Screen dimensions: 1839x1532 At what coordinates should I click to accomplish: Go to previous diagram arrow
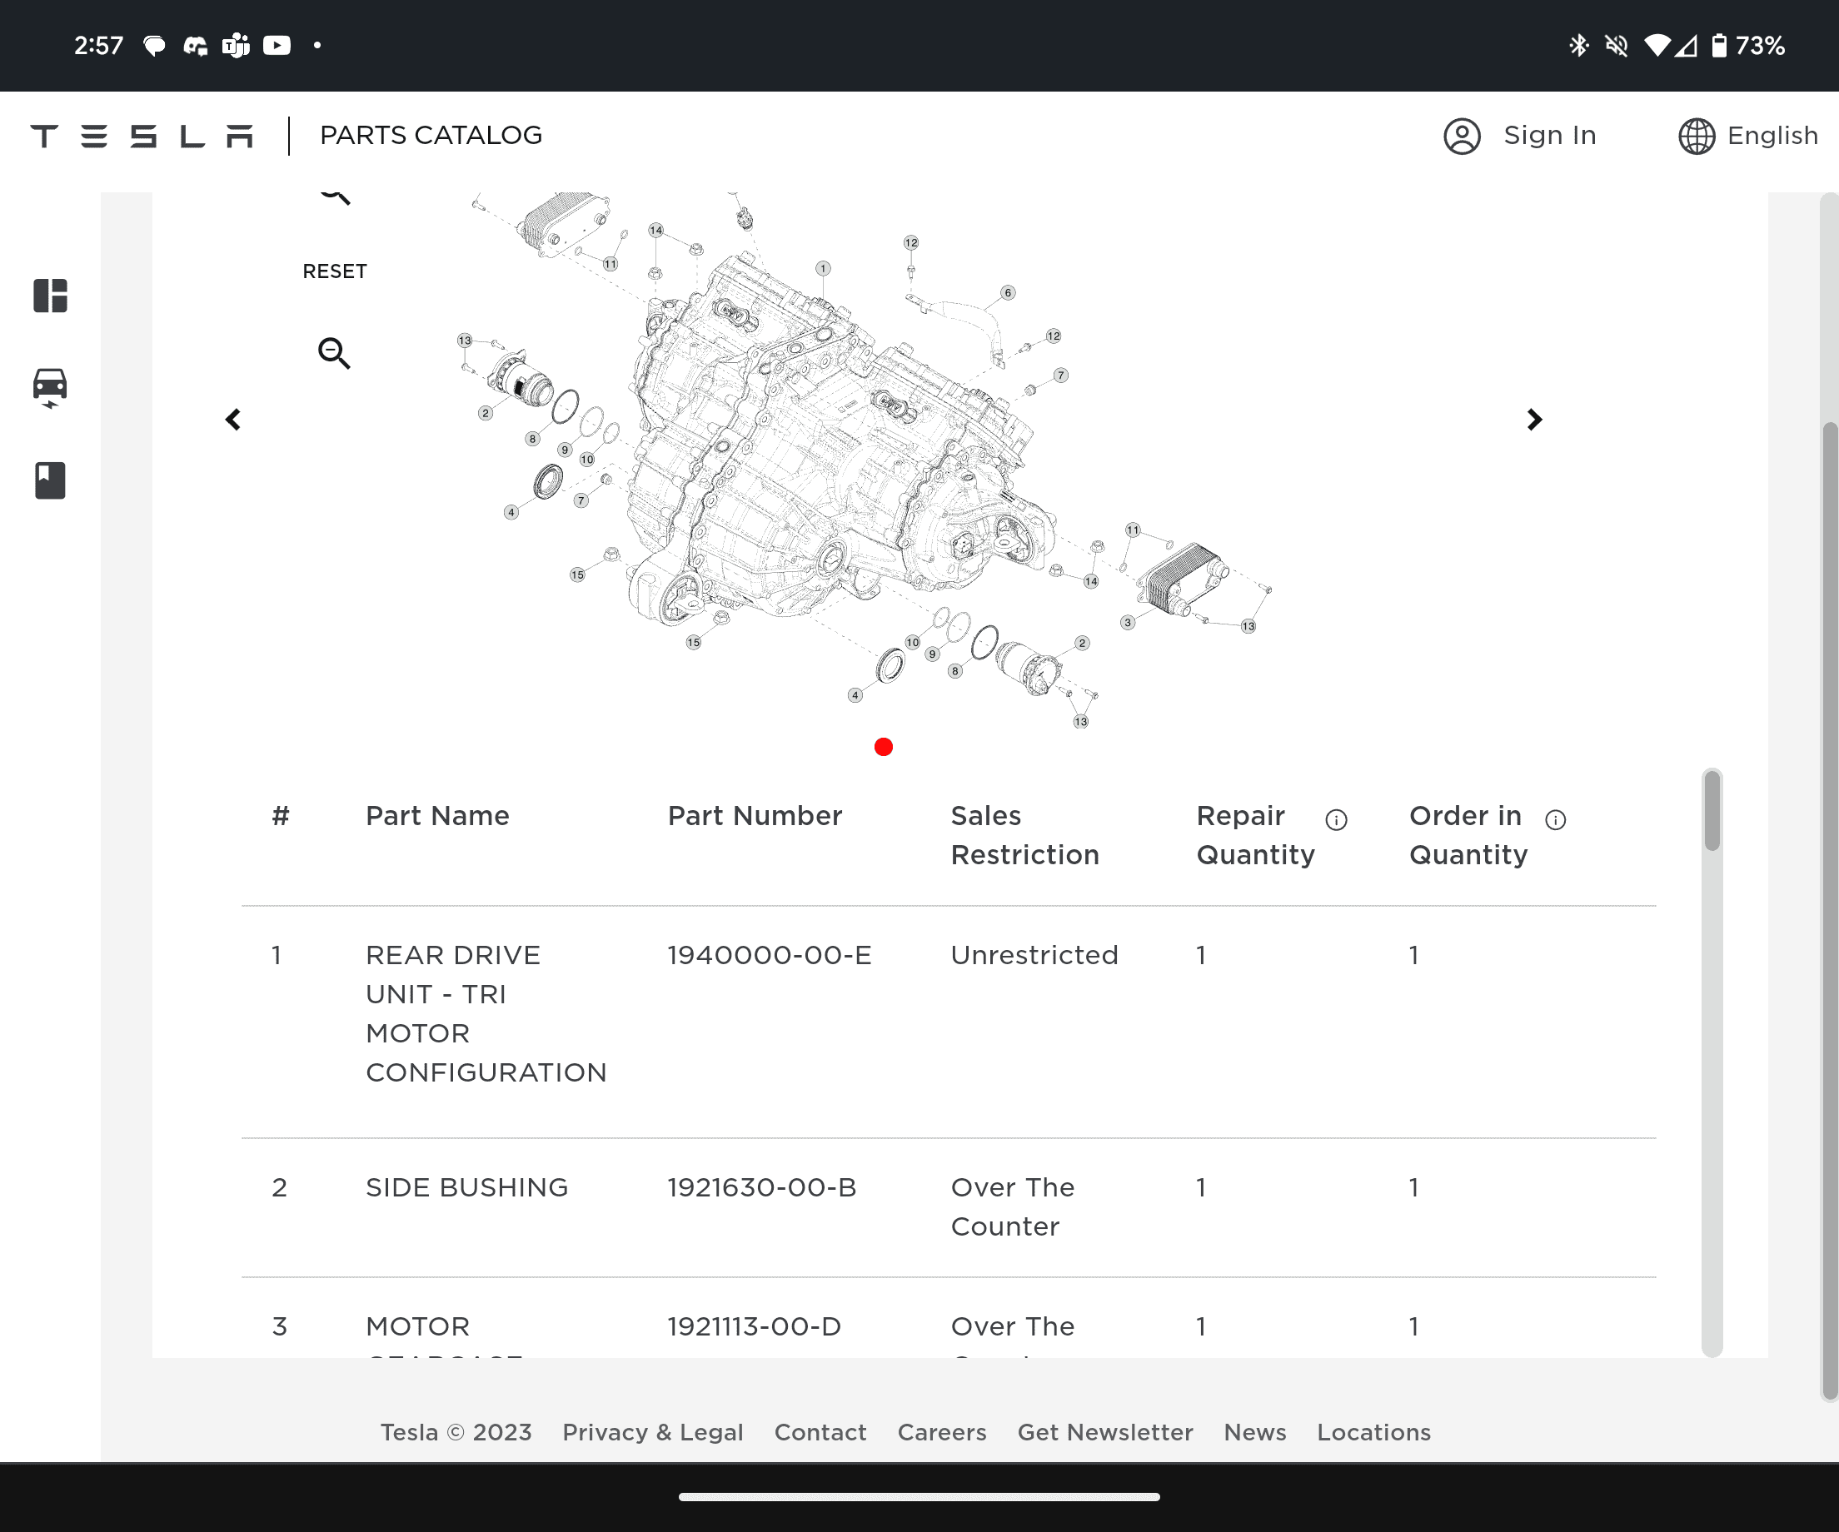point(233,420)
